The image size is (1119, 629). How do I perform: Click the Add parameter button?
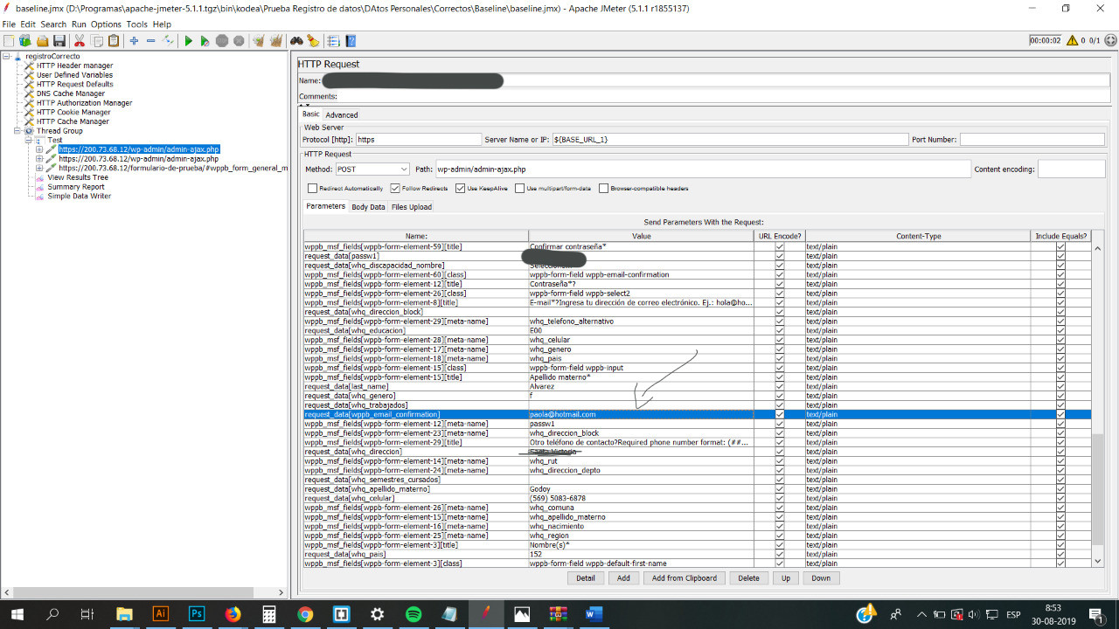[x=623, y=577]
